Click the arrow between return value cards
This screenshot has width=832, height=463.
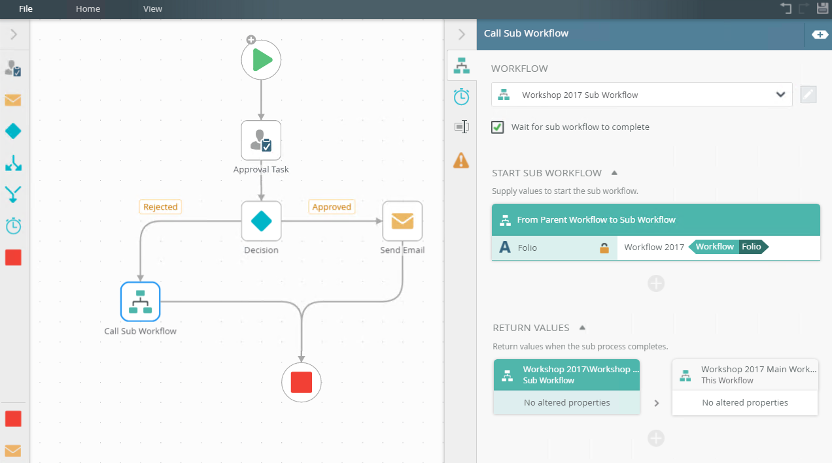point(657,404)
